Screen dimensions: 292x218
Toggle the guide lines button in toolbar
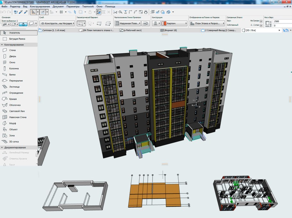pos(42,12)
